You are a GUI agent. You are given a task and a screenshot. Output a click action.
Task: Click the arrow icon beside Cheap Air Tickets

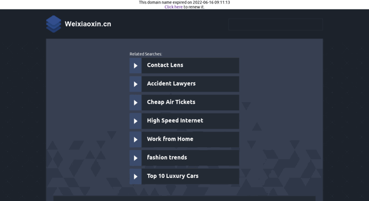(x=135, y=103)
